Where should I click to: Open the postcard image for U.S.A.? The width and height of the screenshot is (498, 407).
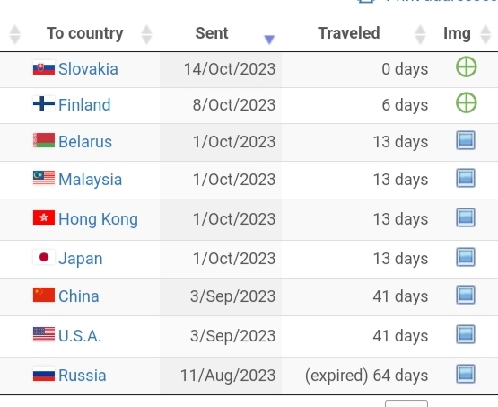[466, 334]
